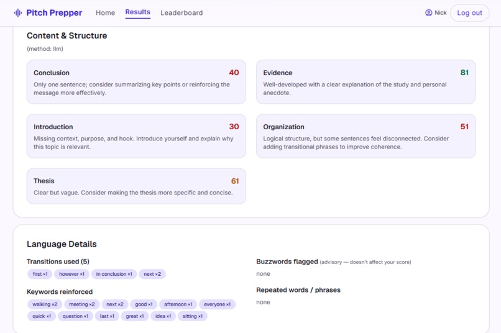Click the 'last ×1' keyword chip
Image resolution: width=501 pixels, height=333 pixels.
107,316
